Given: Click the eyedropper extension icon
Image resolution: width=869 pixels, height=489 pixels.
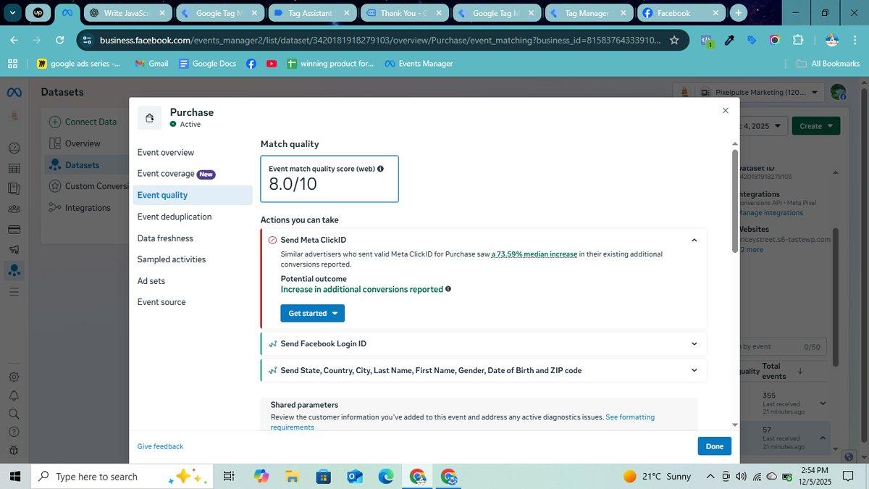Looking at the screenshot, I should 729,40.
